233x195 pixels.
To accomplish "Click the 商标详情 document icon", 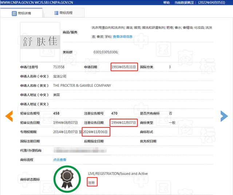I will 14,13.
